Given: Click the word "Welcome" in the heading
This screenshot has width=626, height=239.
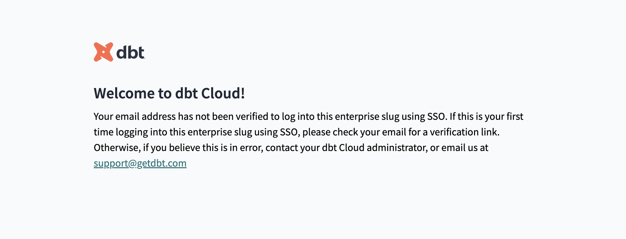Looking at the screenshot, I should 124,94.
